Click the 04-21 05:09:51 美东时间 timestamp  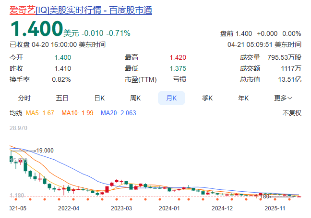point(264,44)
